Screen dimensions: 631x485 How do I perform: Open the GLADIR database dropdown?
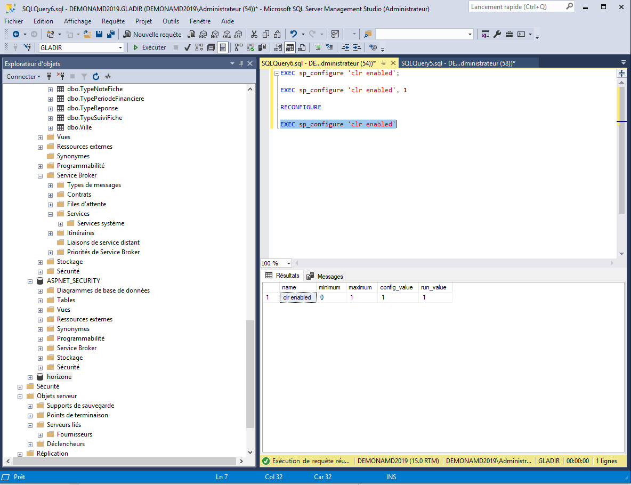tap(120, 47)
